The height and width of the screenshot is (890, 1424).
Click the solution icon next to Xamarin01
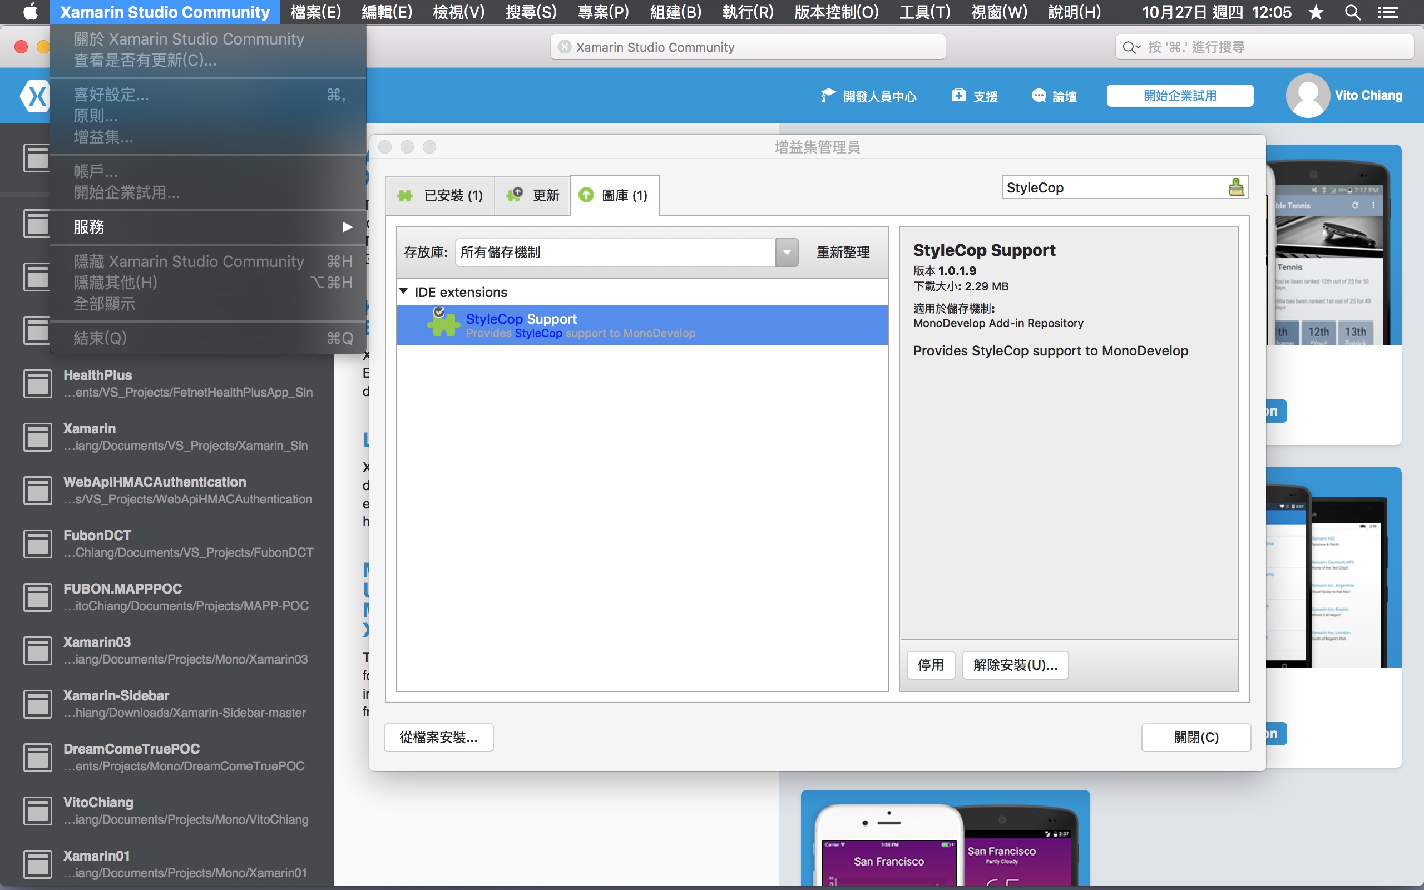38,864
